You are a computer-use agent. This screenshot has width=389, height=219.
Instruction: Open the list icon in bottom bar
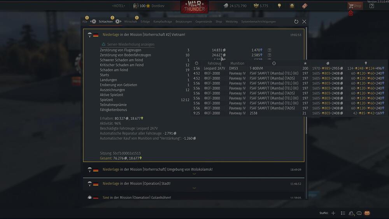point(343,213)
